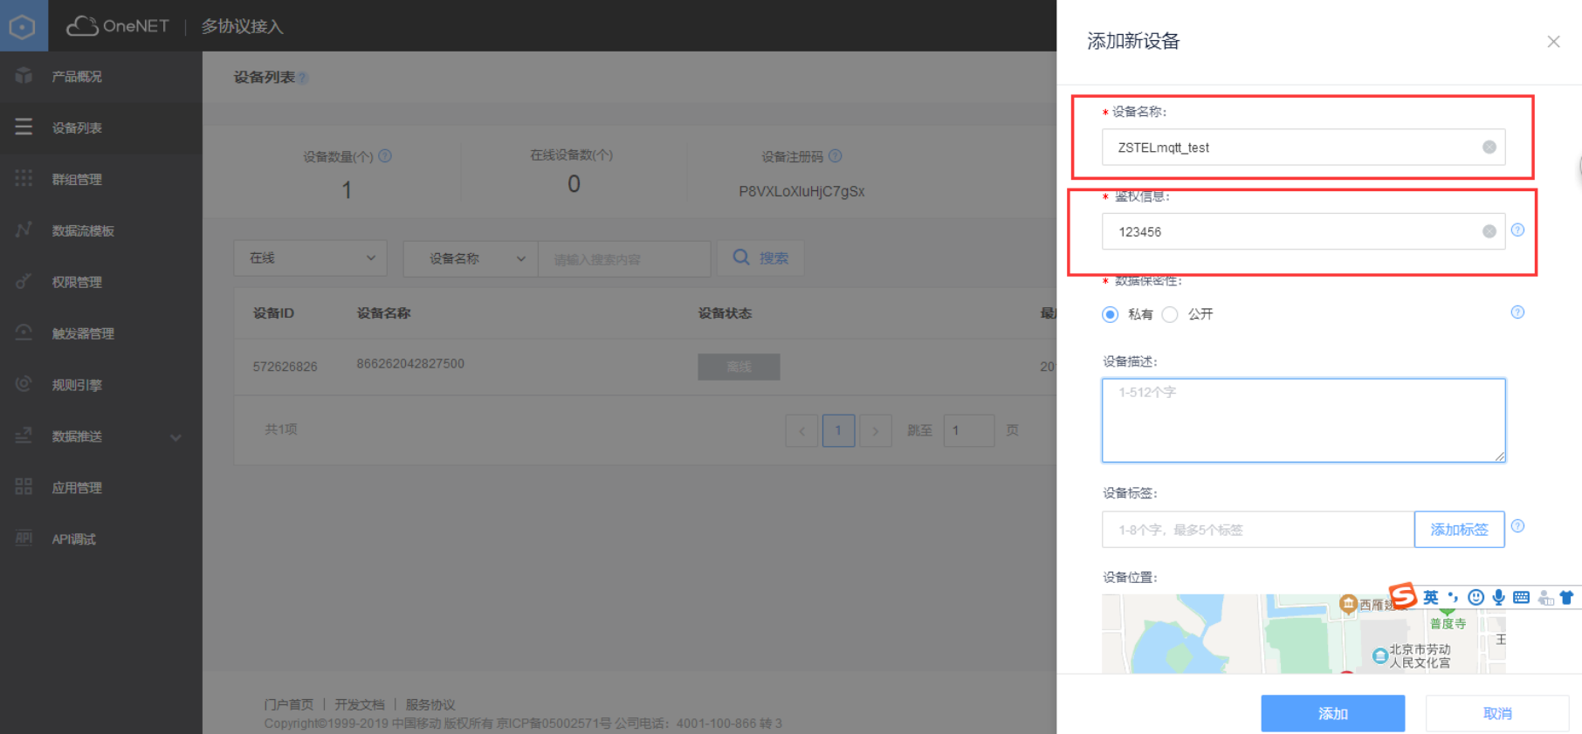Click the IME punctuation toggle icon

[1453, 598]
